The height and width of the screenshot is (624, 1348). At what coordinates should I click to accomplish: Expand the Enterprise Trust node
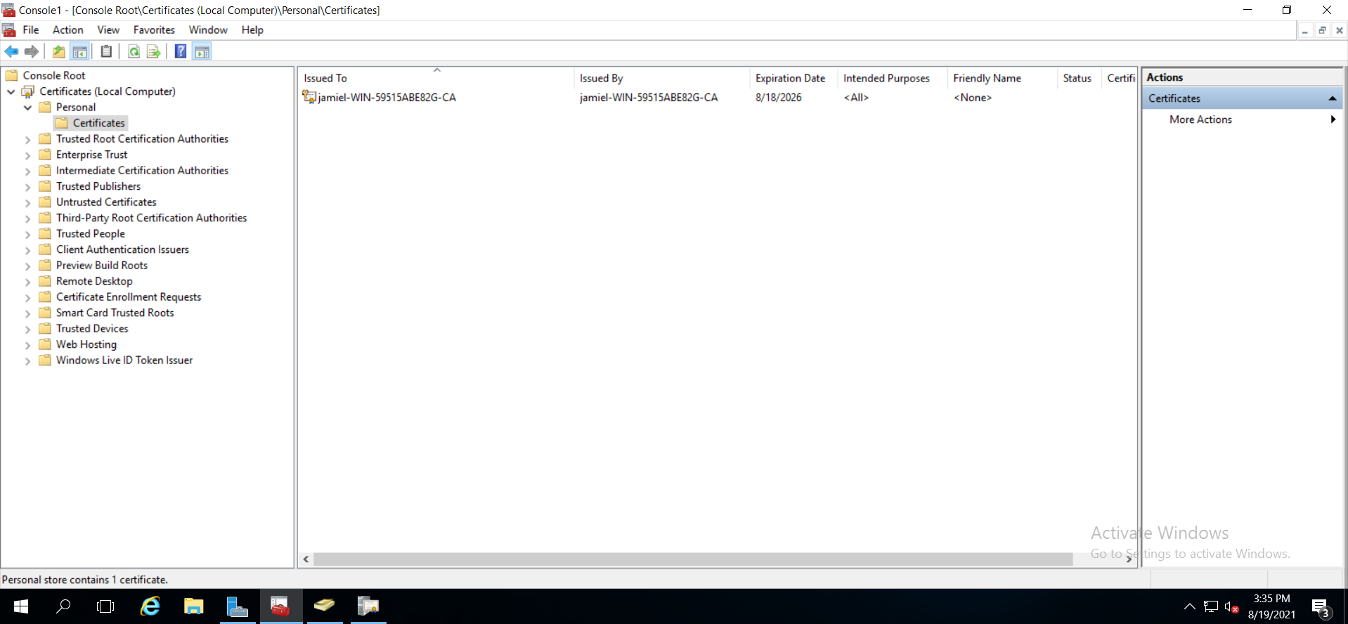28,155
